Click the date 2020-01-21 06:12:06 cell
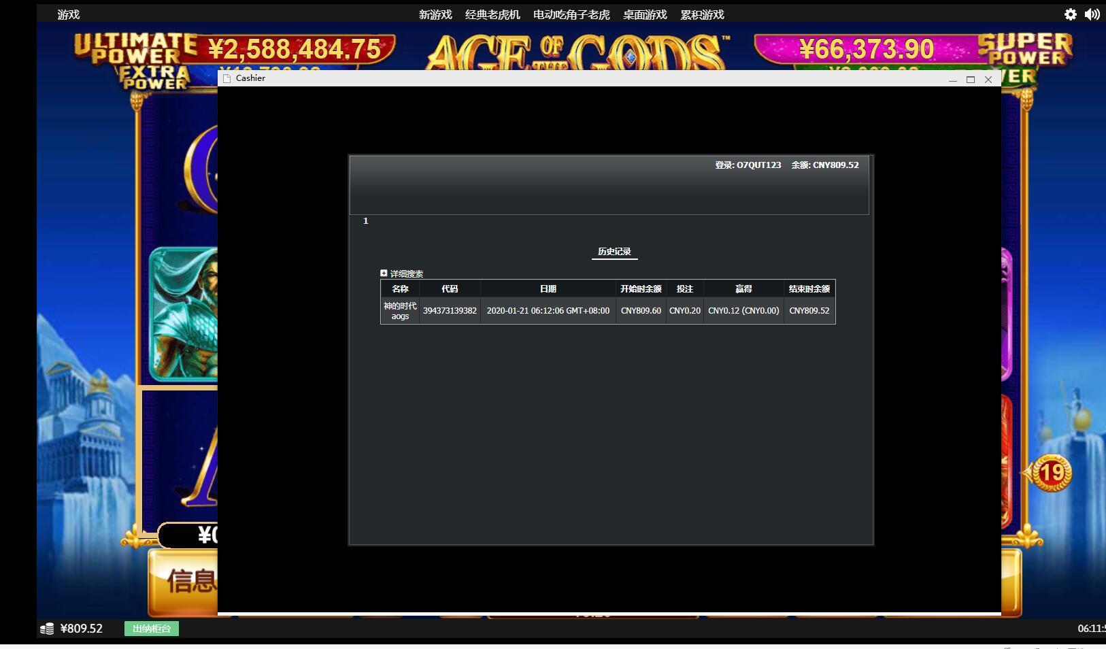The width and height of the screenshot is (1106, 649). (x=548, y=311)
